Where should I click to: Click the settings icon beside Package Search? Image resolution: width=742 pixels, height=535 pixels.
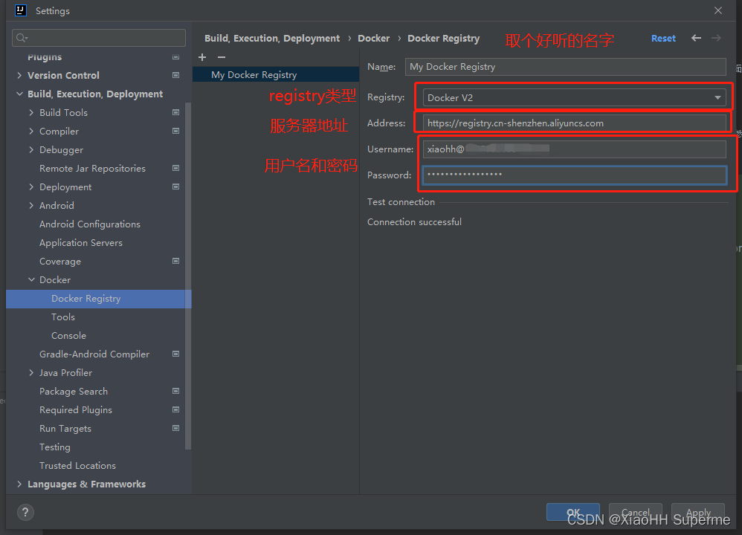coord(175,391)
